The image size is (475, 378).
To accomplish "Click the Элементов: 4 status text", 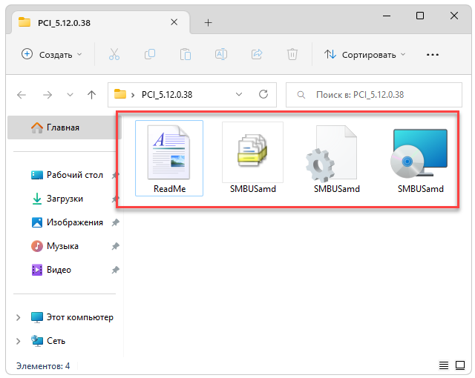I will click(43, 366).
